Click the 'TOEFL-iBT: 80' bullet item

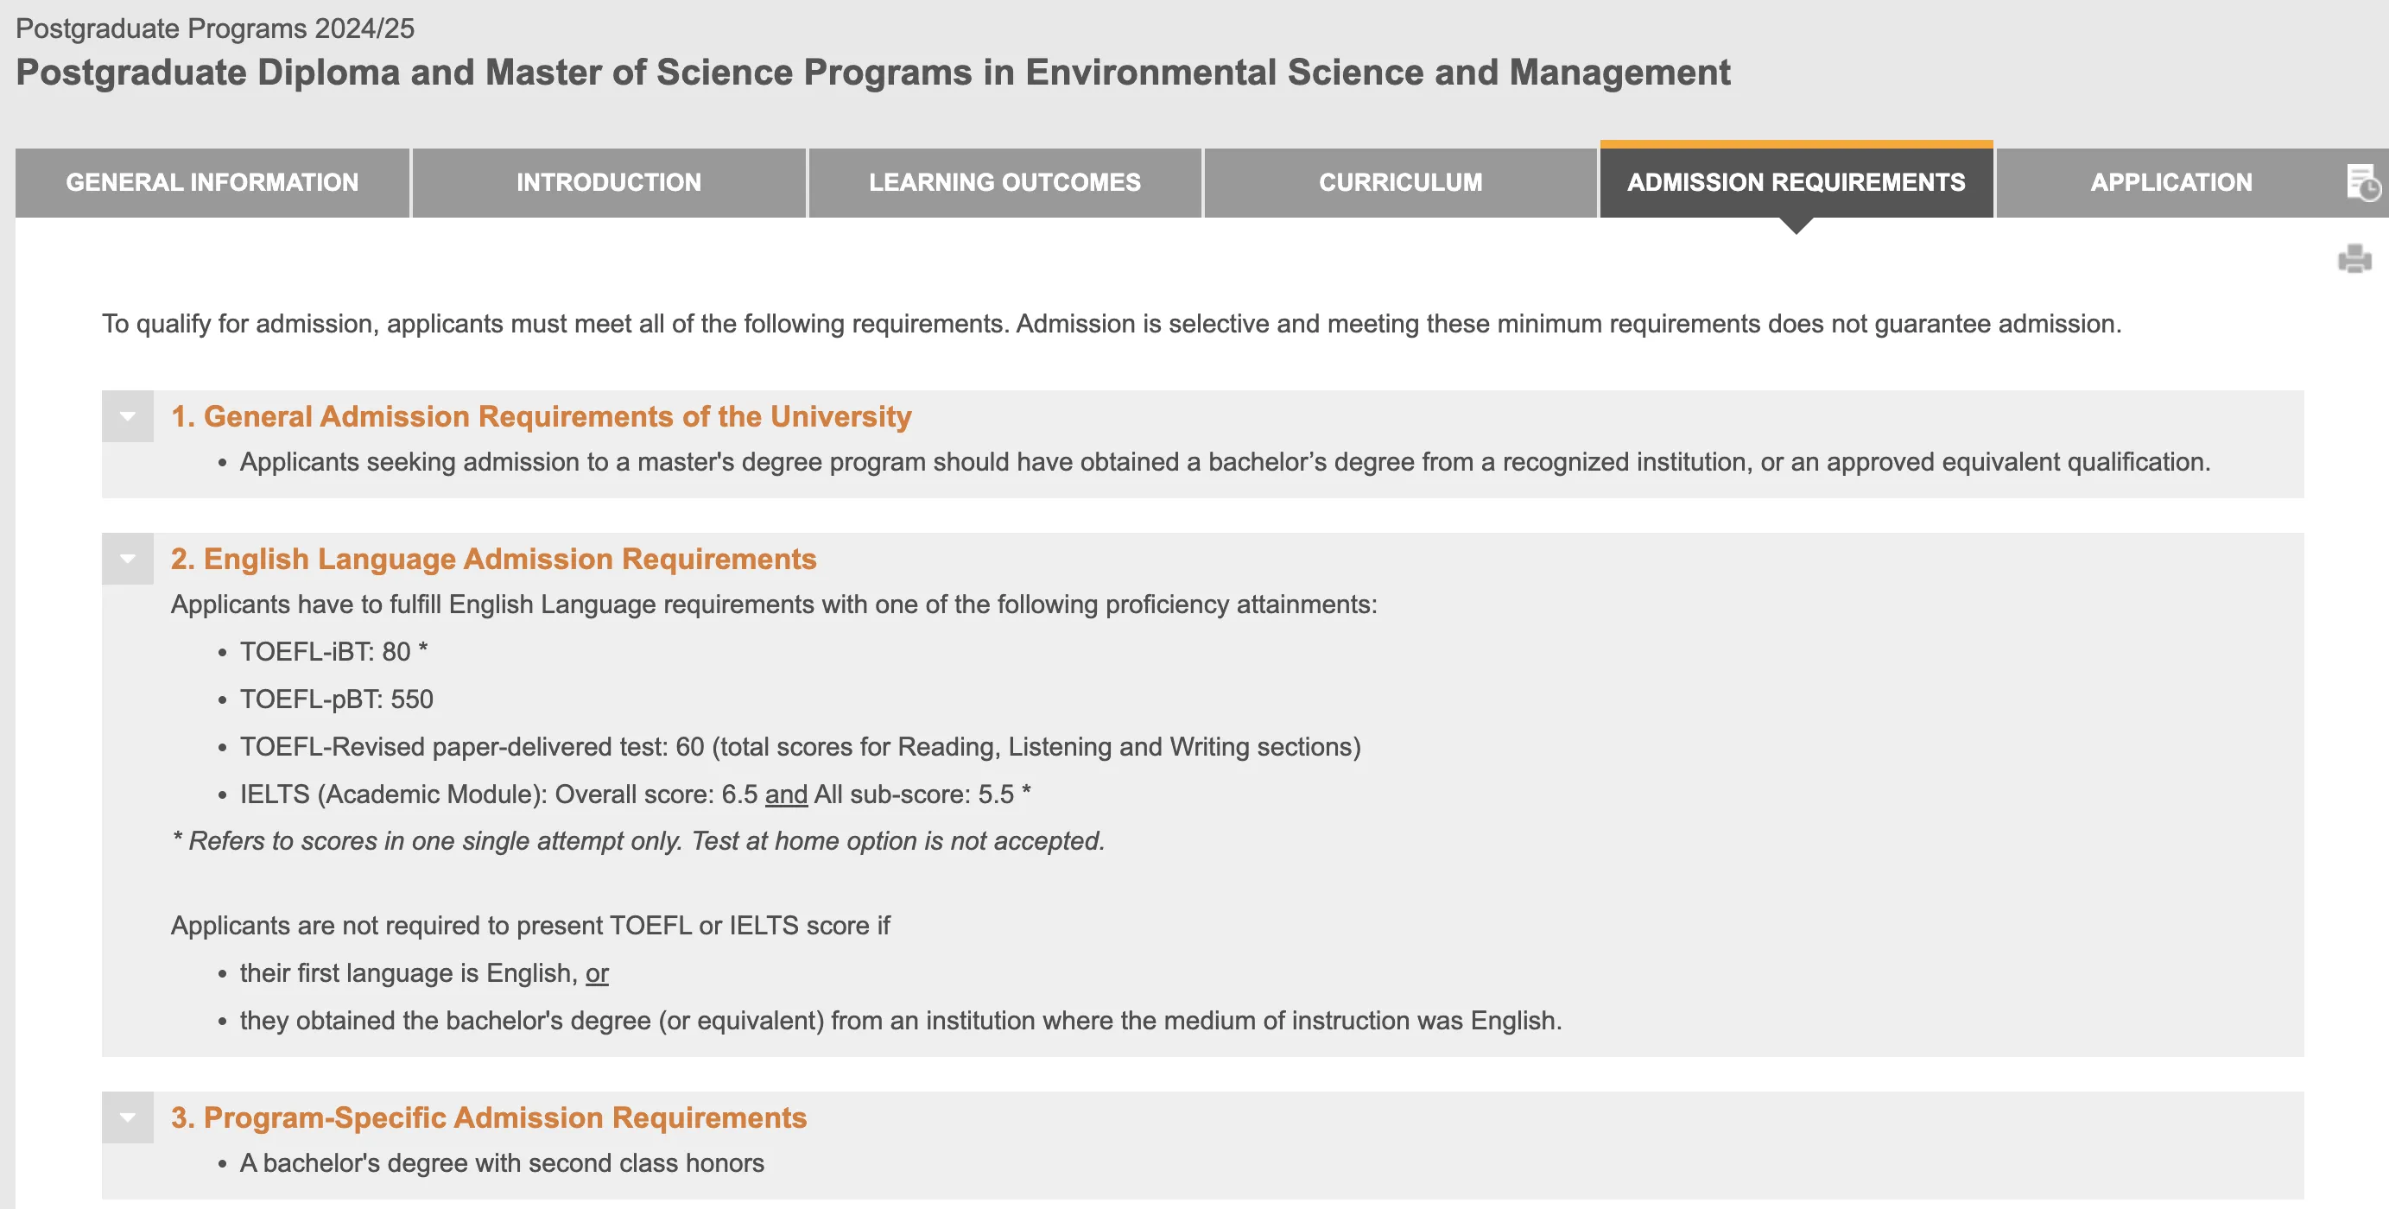point(333,652)
